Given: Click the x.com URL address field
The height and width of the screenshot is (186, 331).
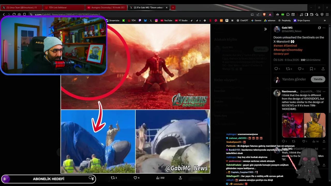Looking at the screenshot, I should (x=67, y=14).
